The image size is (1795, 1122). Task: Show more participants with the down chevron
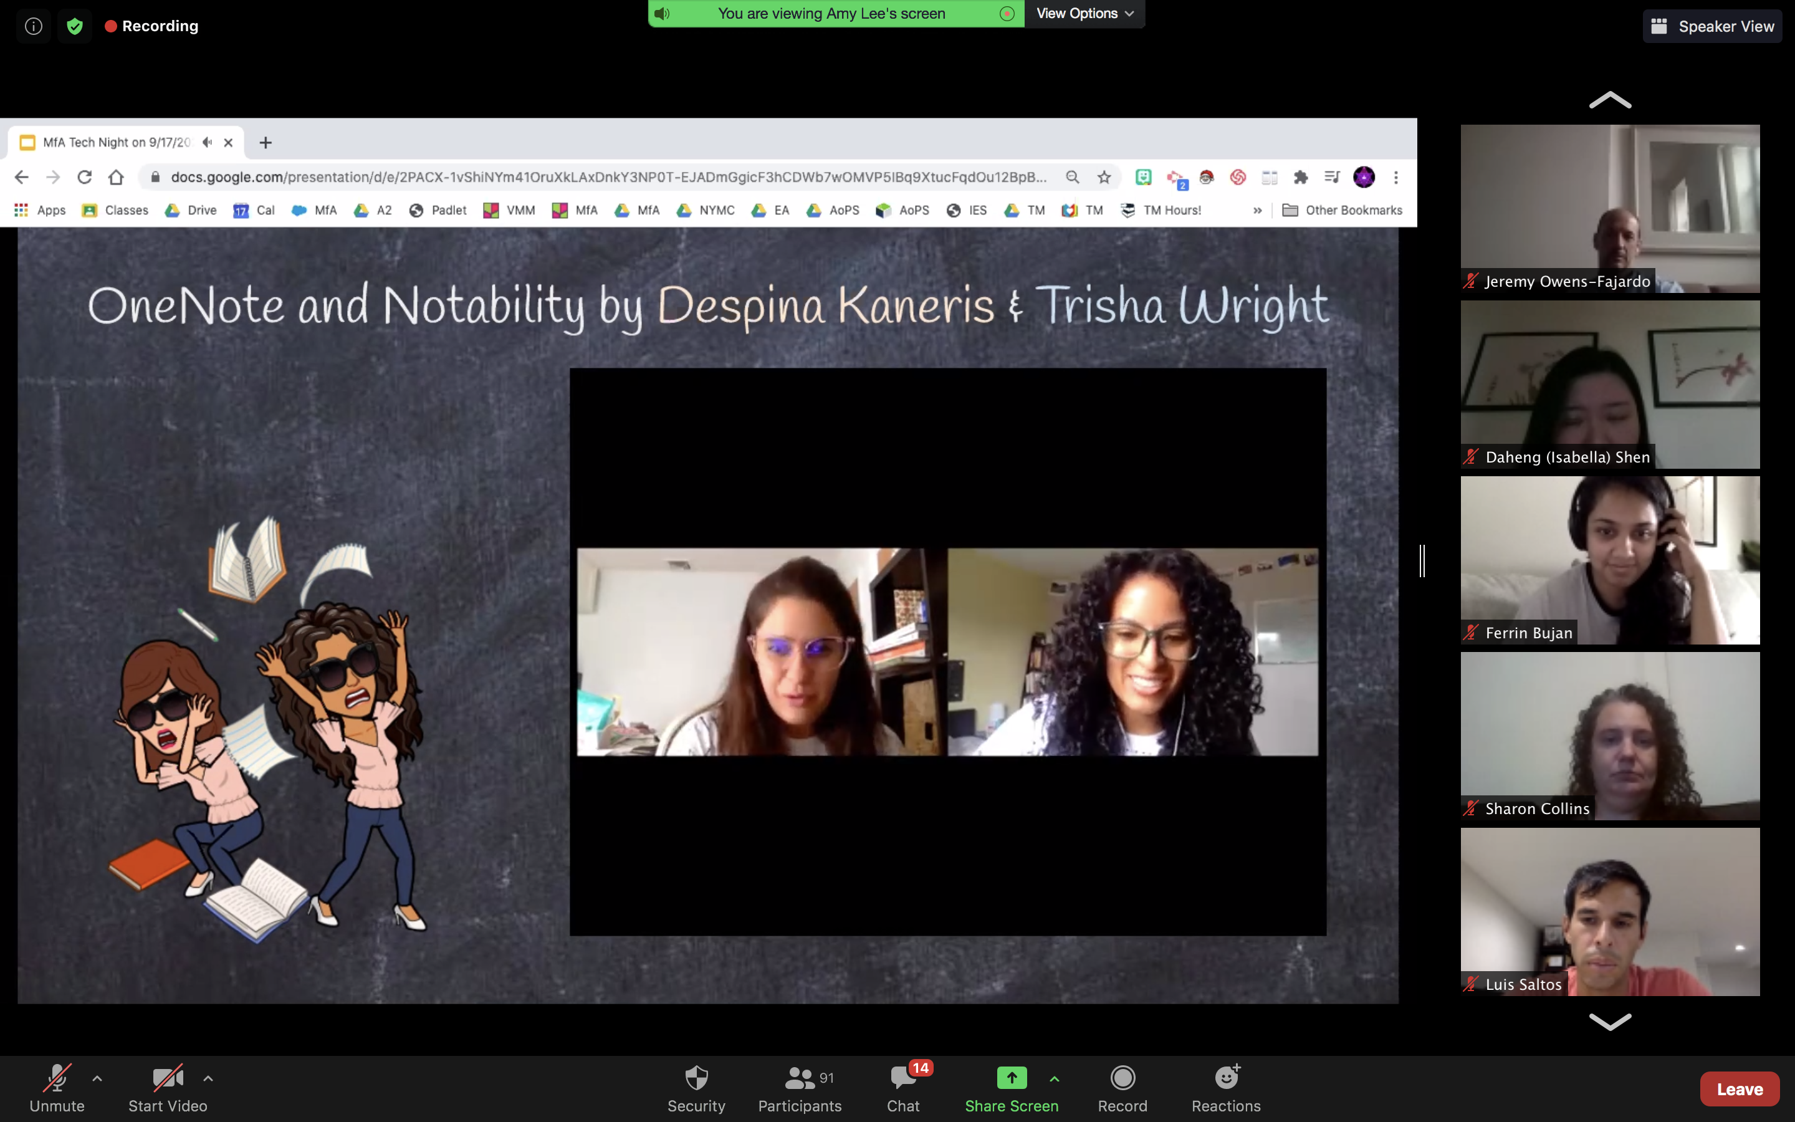click(1609, 1021)
